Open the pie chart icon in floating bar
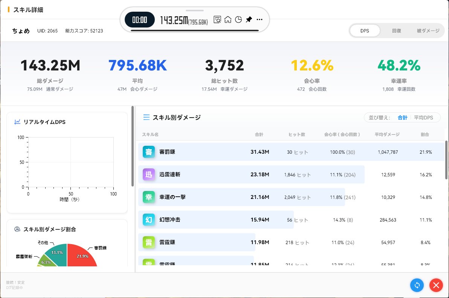Viewport: 449px width, 298px height. click(x=238, y=20)
